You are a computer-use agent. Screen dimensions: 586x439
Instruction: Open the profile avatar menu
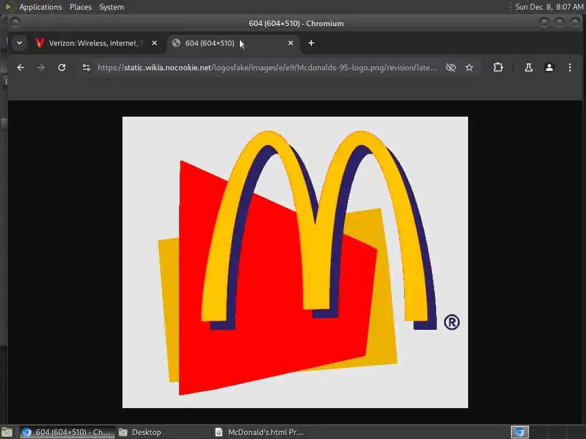[549, 67]
